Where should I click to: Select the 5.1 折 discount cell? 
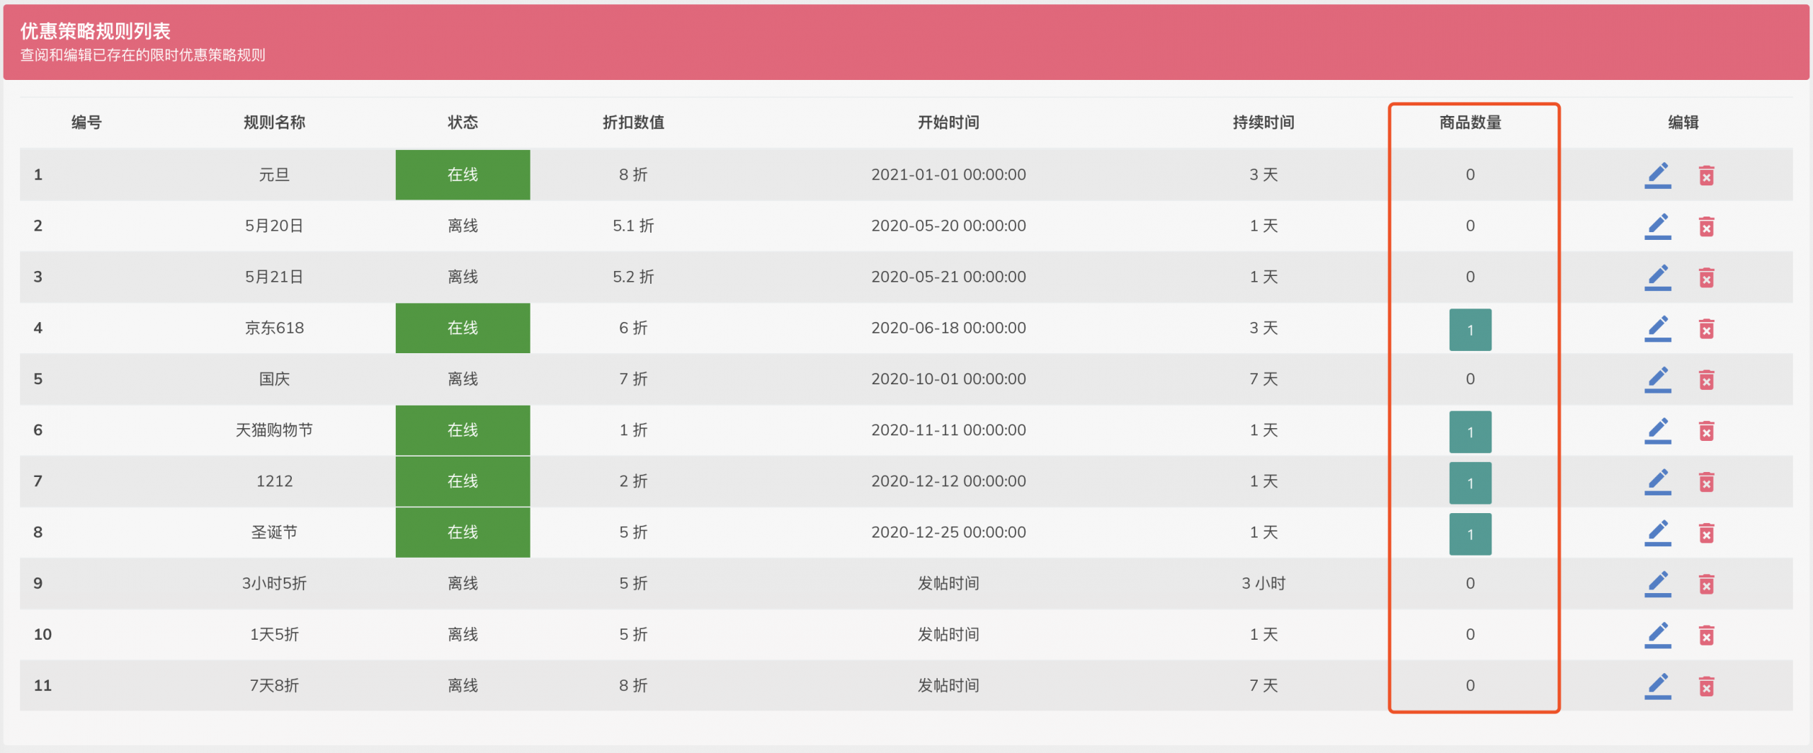coord(633,226)
